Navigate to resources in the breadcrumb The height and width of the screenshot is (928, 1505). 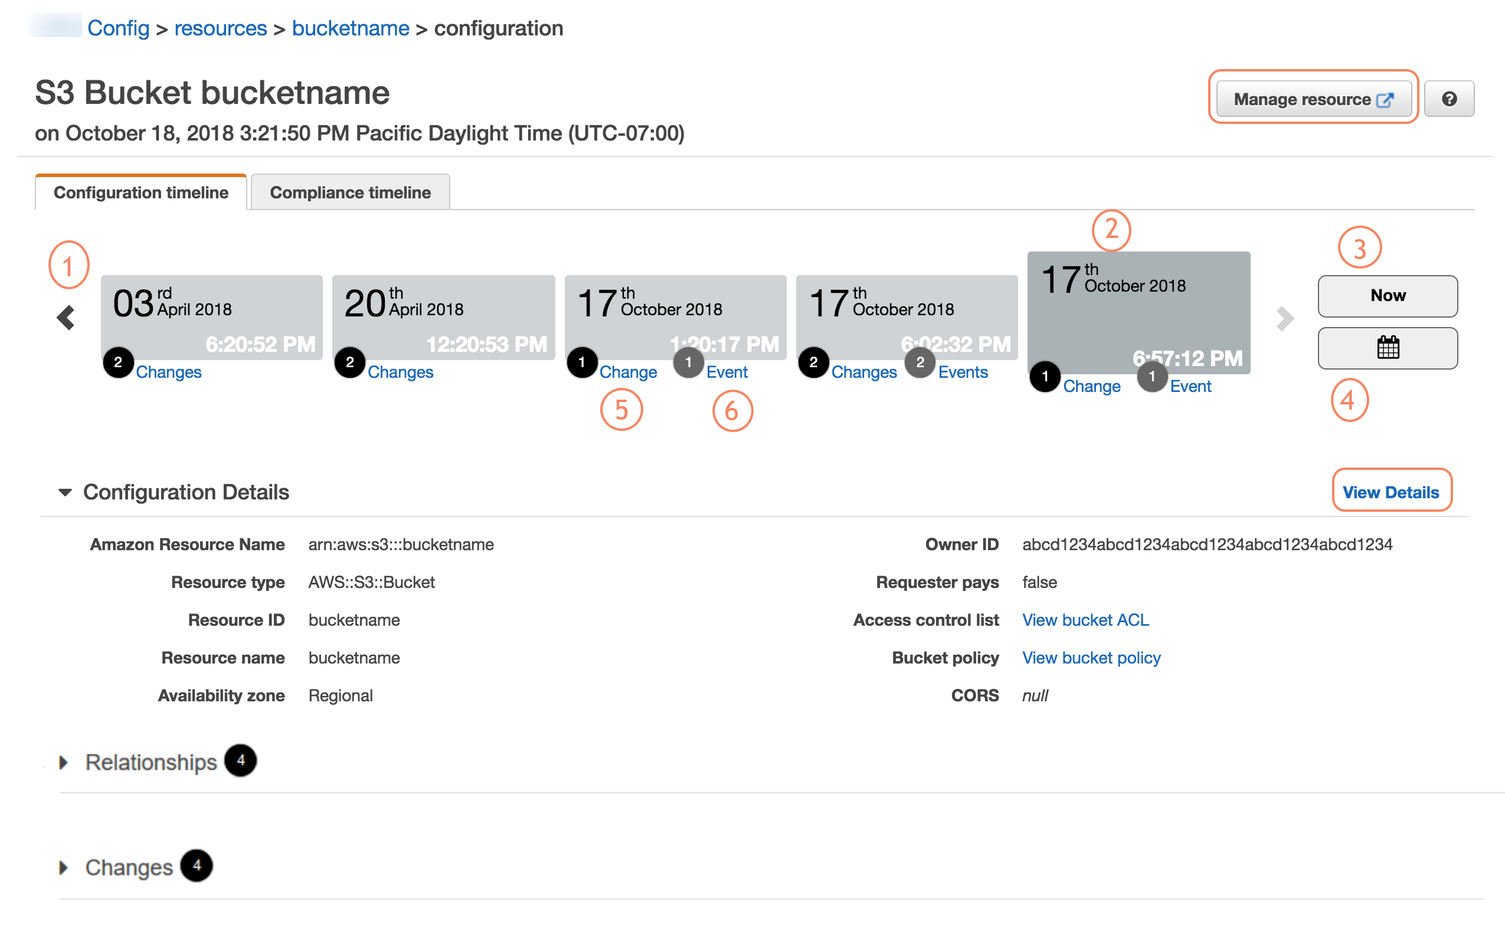pyautogui.click(x=220, y=28)
